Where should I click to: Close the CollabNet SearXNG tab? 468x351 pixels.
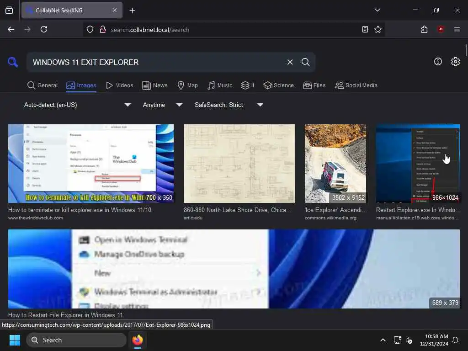pyautogui.click(x=115, y=10)
